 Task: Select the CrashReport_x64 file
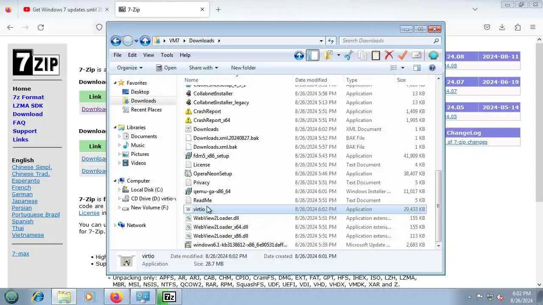[212, 120]
